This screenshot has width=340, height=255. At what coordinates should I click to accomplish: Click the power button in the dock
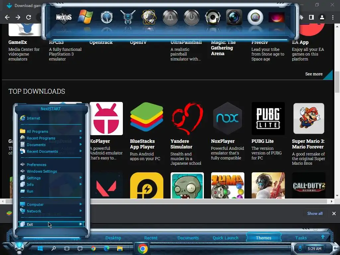(x=192, y=17)
